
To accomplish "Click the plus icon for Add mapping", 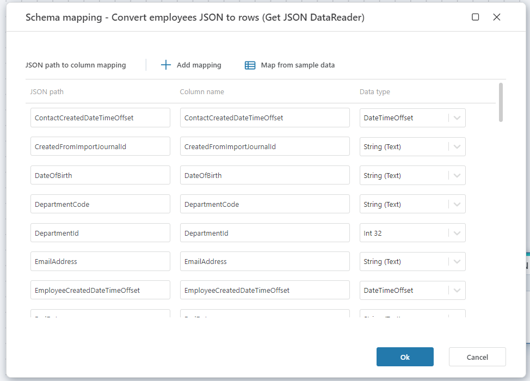I will 166,65.
